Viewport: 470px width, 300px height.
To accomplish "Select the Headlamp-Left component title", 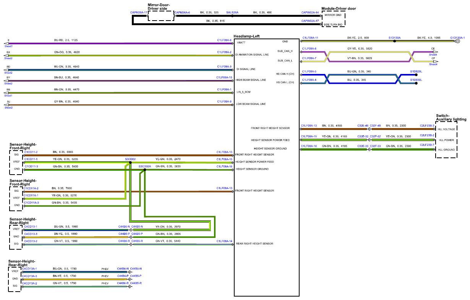I will pyautogui.click(x=247, y=36).
